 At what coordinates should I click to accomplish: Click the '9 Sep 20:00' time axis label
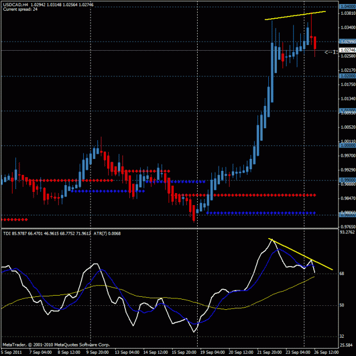[97, 353]
